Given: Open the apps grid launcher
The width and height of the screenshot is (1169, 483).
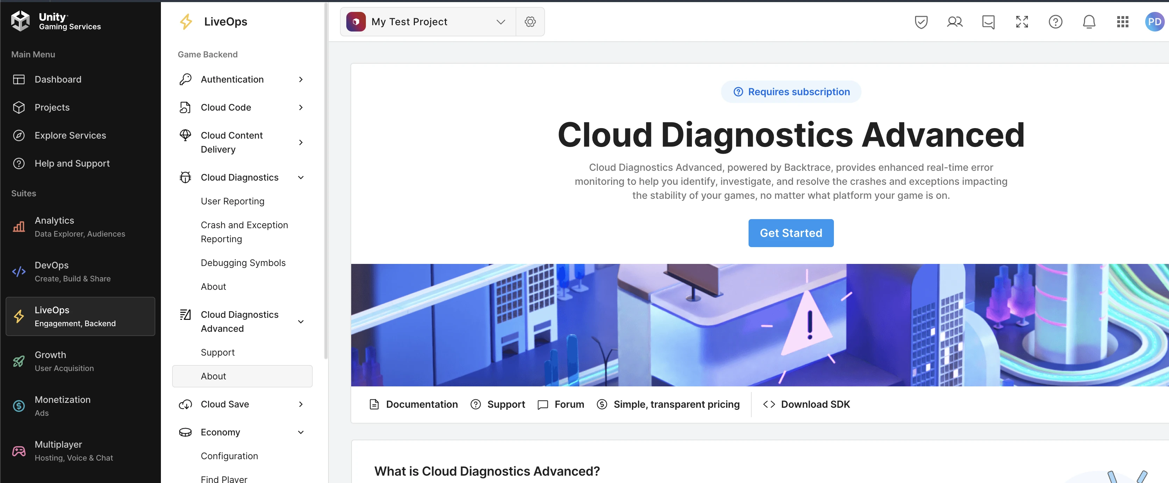Looking at the screenshot, I should (x=1122, y=21).
